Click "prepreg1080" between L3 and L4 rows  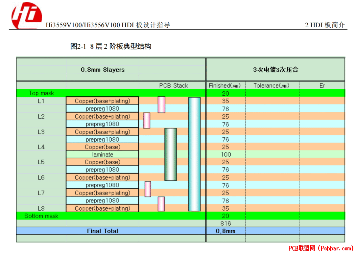point(102,139)
